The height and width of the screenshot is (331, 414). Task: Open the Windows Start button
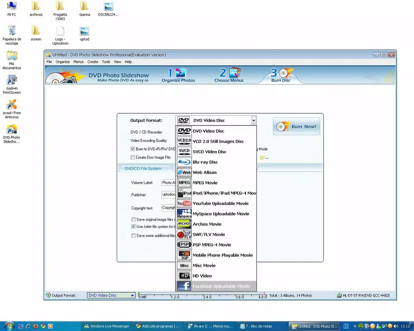pos(9,326)
